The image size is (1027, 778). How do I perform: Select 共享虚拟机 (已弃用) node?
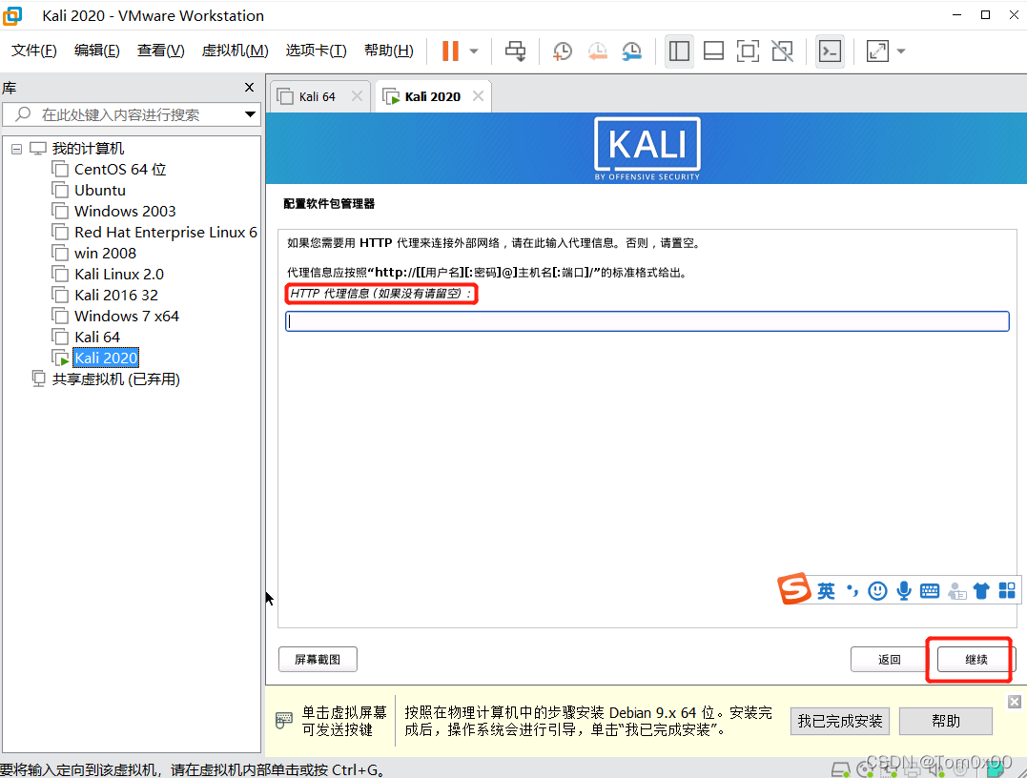[115, 379]
